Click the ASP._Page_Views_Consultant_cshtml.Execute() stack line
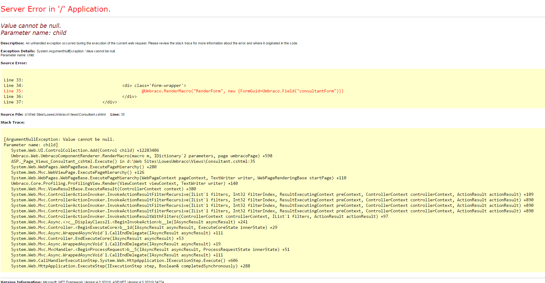The height and width of the screenshot is (283, 545). coord(133,161)
